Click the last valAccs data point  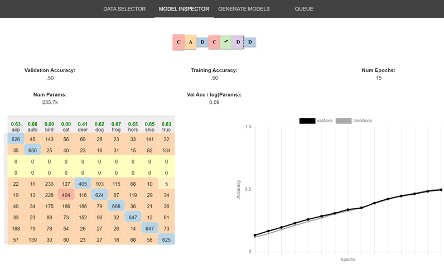(x=441, y=190)
